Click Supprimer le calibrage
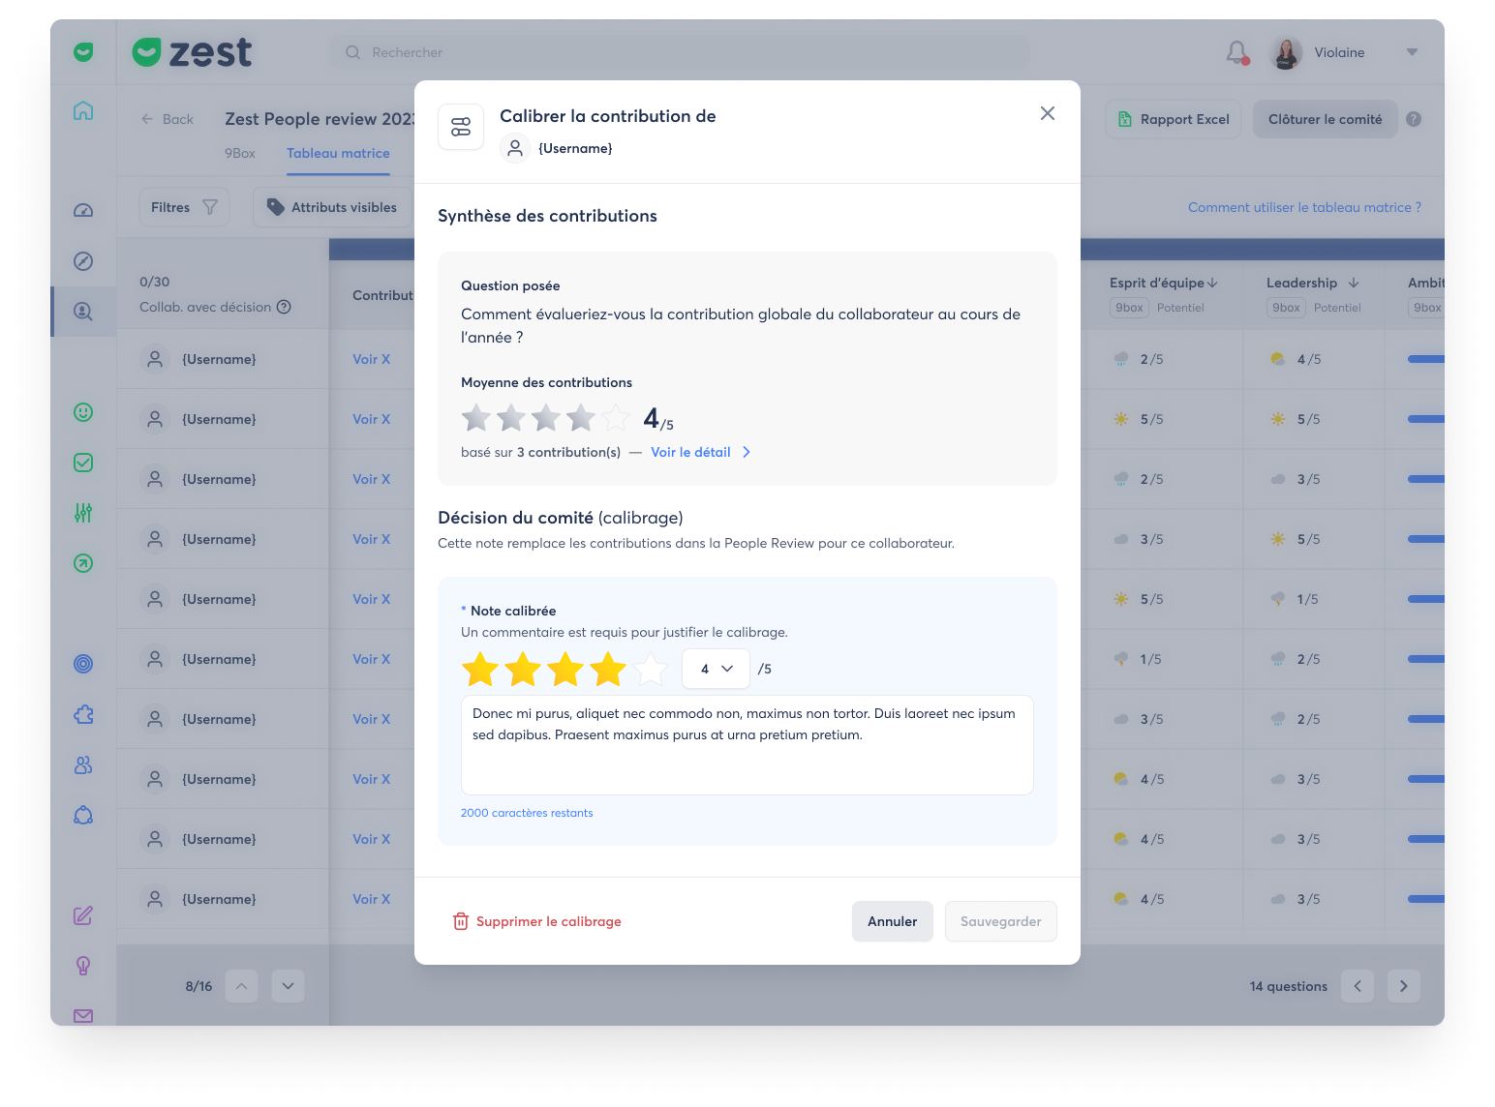The height and width of the screenshot is (1107, 1495). (537, 921)
